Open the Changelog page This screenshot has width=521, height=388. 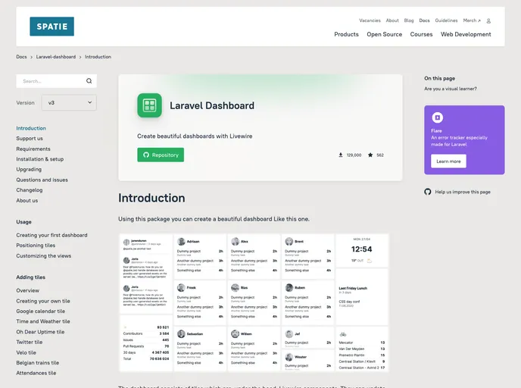pyautogui.click(x=30, y=190)
